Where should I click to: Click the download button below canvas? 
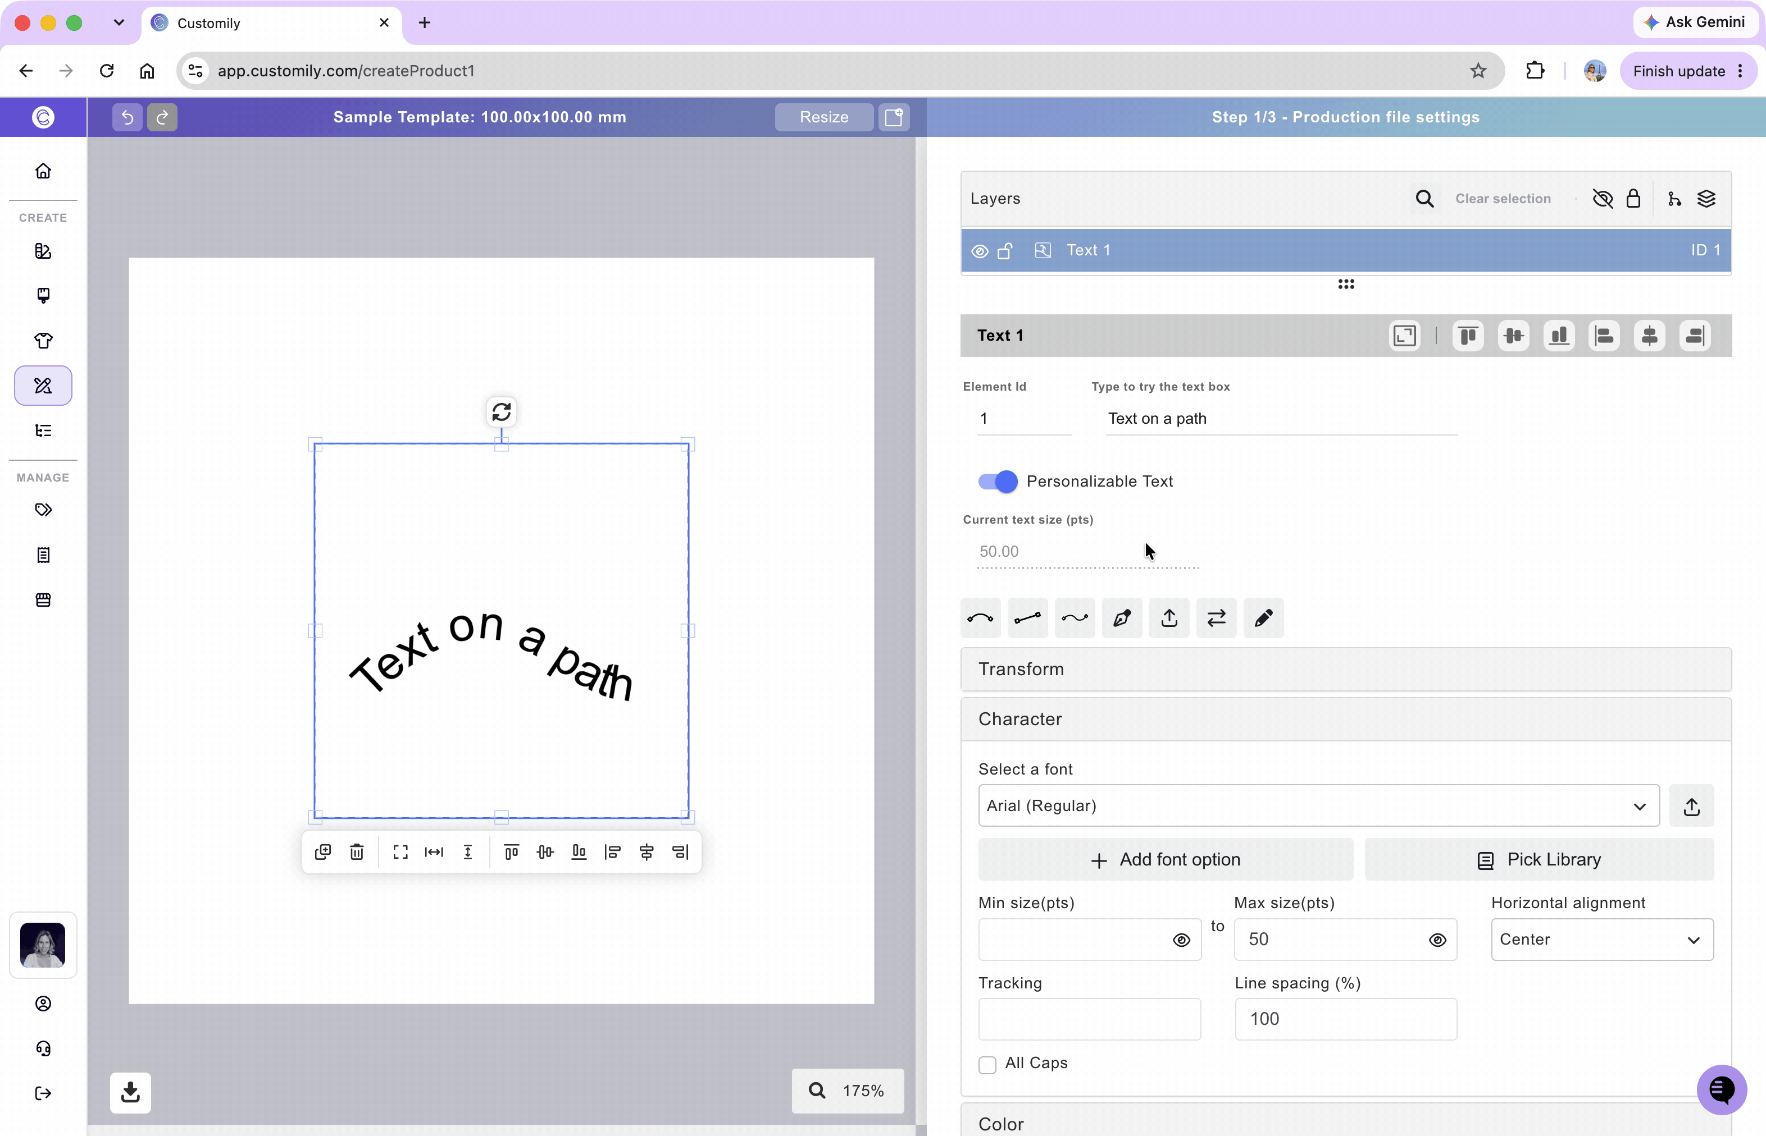pos(131,1092)
